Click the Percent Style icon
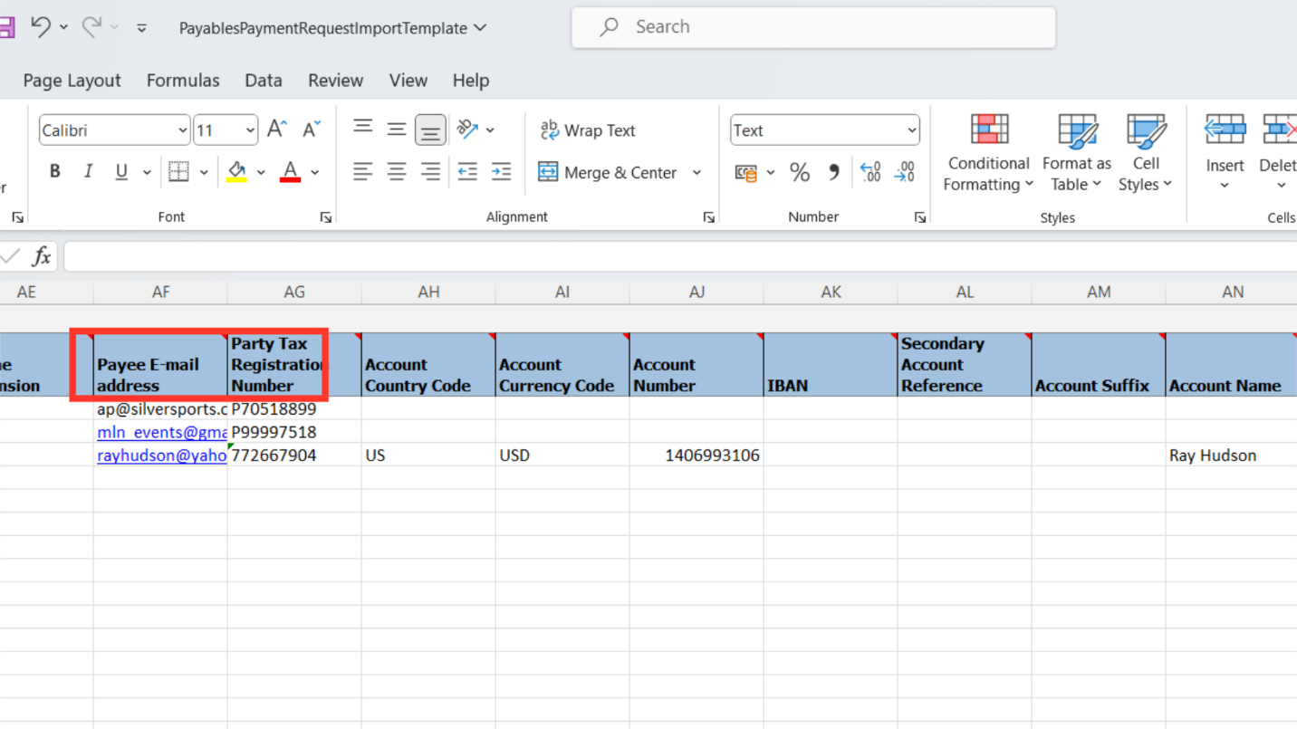Viewport: 1297px width, 729px height. click(800, 172)
